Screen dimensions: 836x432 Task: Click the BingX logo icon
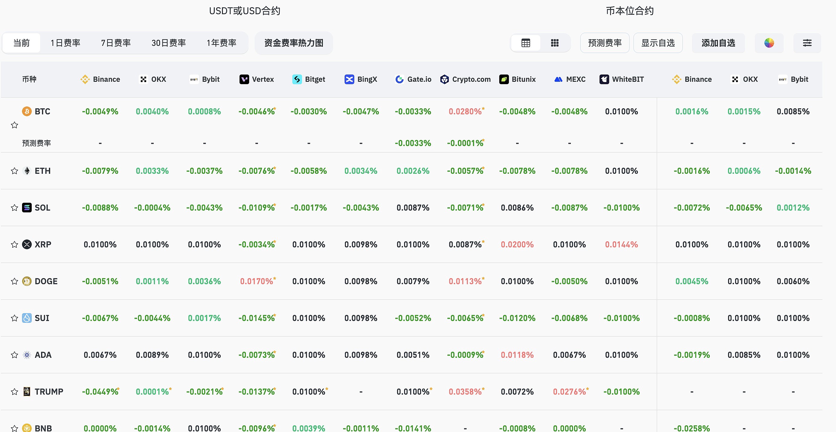click(349, 79)
